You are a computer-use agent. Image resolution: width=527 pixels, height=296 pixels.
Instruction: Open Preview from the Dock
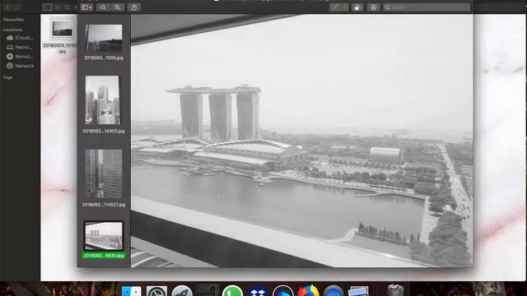pyautogui.click(x=358, y=291)
